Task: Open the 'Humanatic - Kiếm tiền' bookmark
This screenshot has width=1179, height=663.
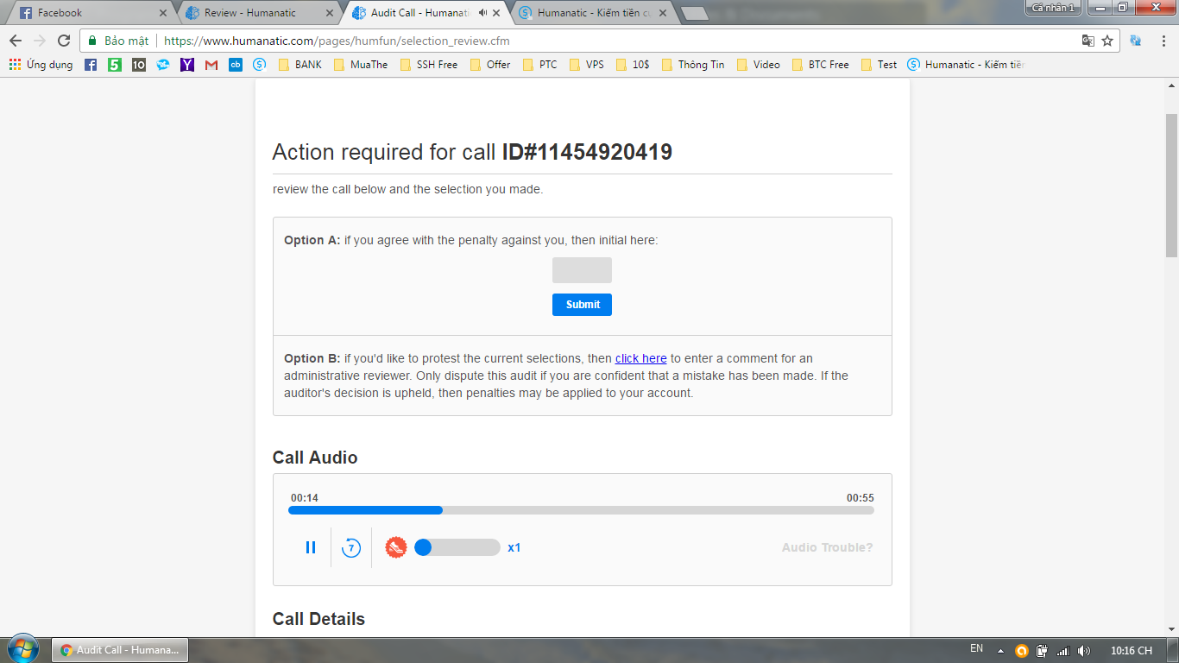Action: click(x=966, y=65)
